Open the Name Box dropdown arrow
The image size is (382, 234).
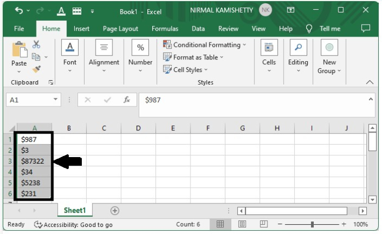click(x=56, y=99)
